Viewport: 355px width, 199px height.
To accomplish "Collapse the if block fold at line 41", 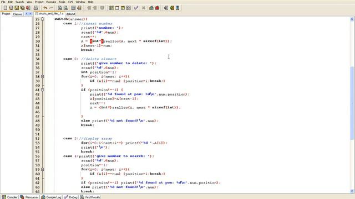I will (42, 90).
